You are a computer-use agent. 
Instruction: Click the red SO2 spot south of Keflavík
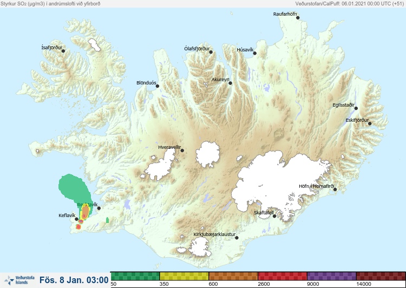point(78,227)
